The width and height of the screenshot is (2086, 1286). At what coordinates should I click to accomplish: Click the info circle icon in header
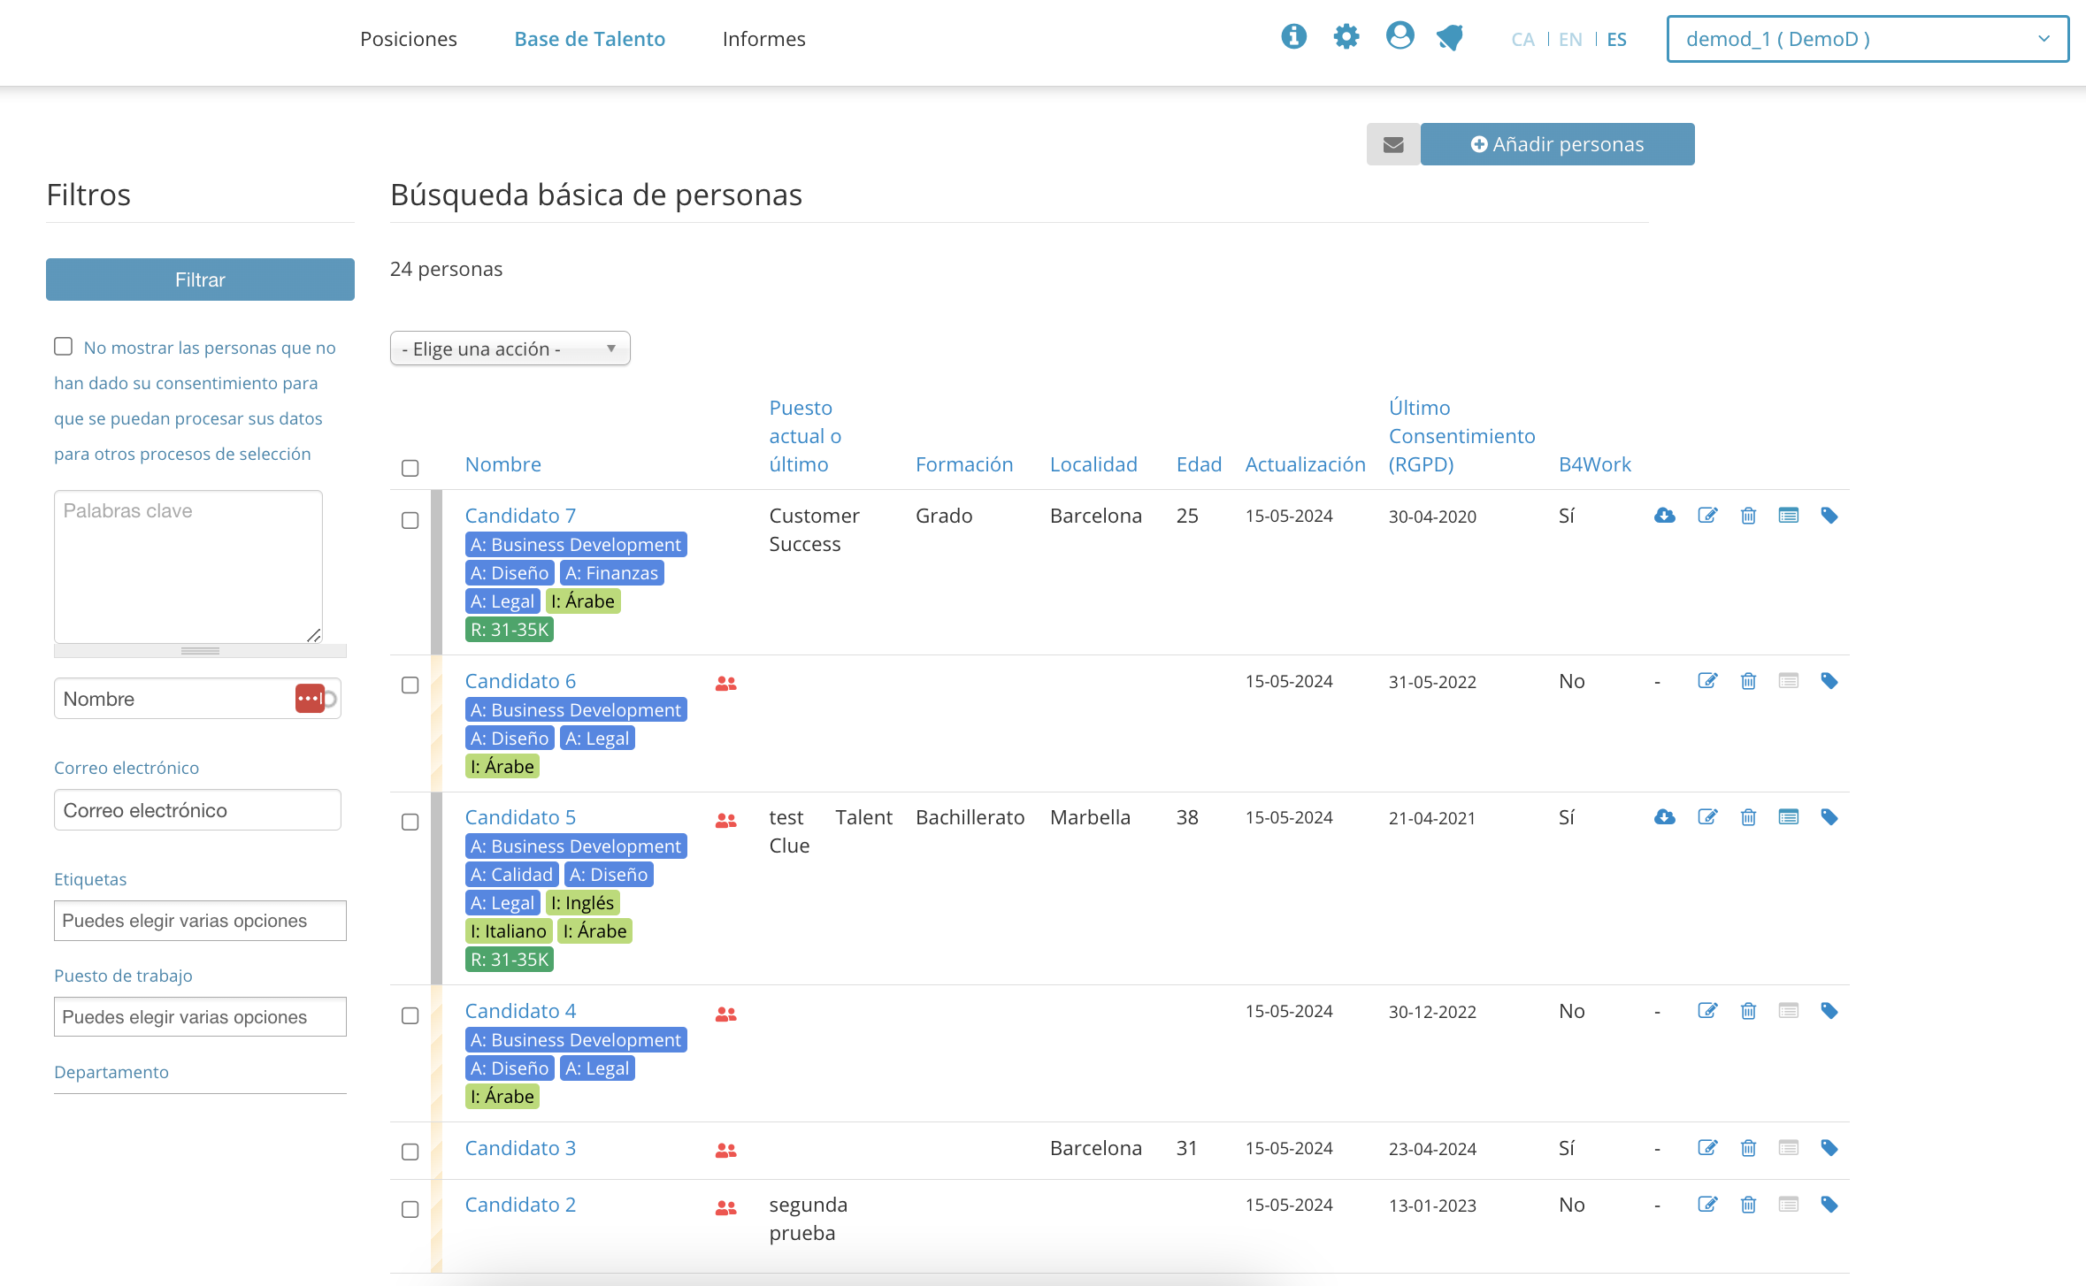click(x=1293, y=37)
